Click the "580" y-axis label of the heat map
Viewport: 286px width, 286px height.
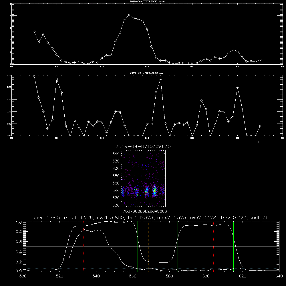tap(116, 176)
